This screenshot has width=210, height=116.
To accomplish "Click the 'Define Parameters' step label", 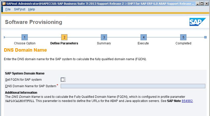I will click(x=64, y=43).
